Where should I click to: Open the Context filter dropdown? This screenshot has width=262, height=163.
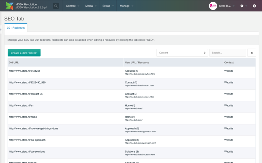(182, 53)
